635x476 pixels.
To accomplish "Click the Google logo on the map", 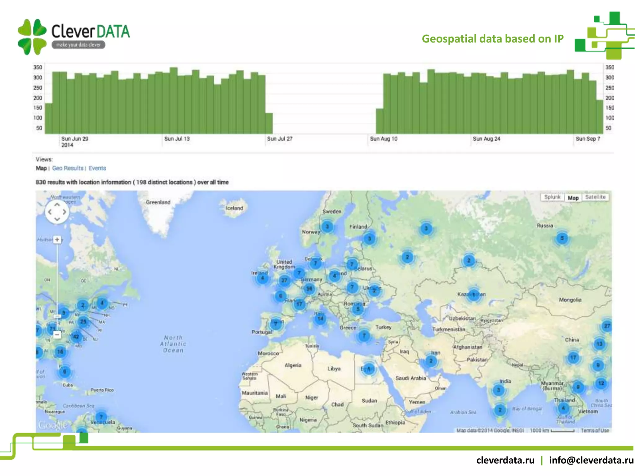I will click(52, 425).
